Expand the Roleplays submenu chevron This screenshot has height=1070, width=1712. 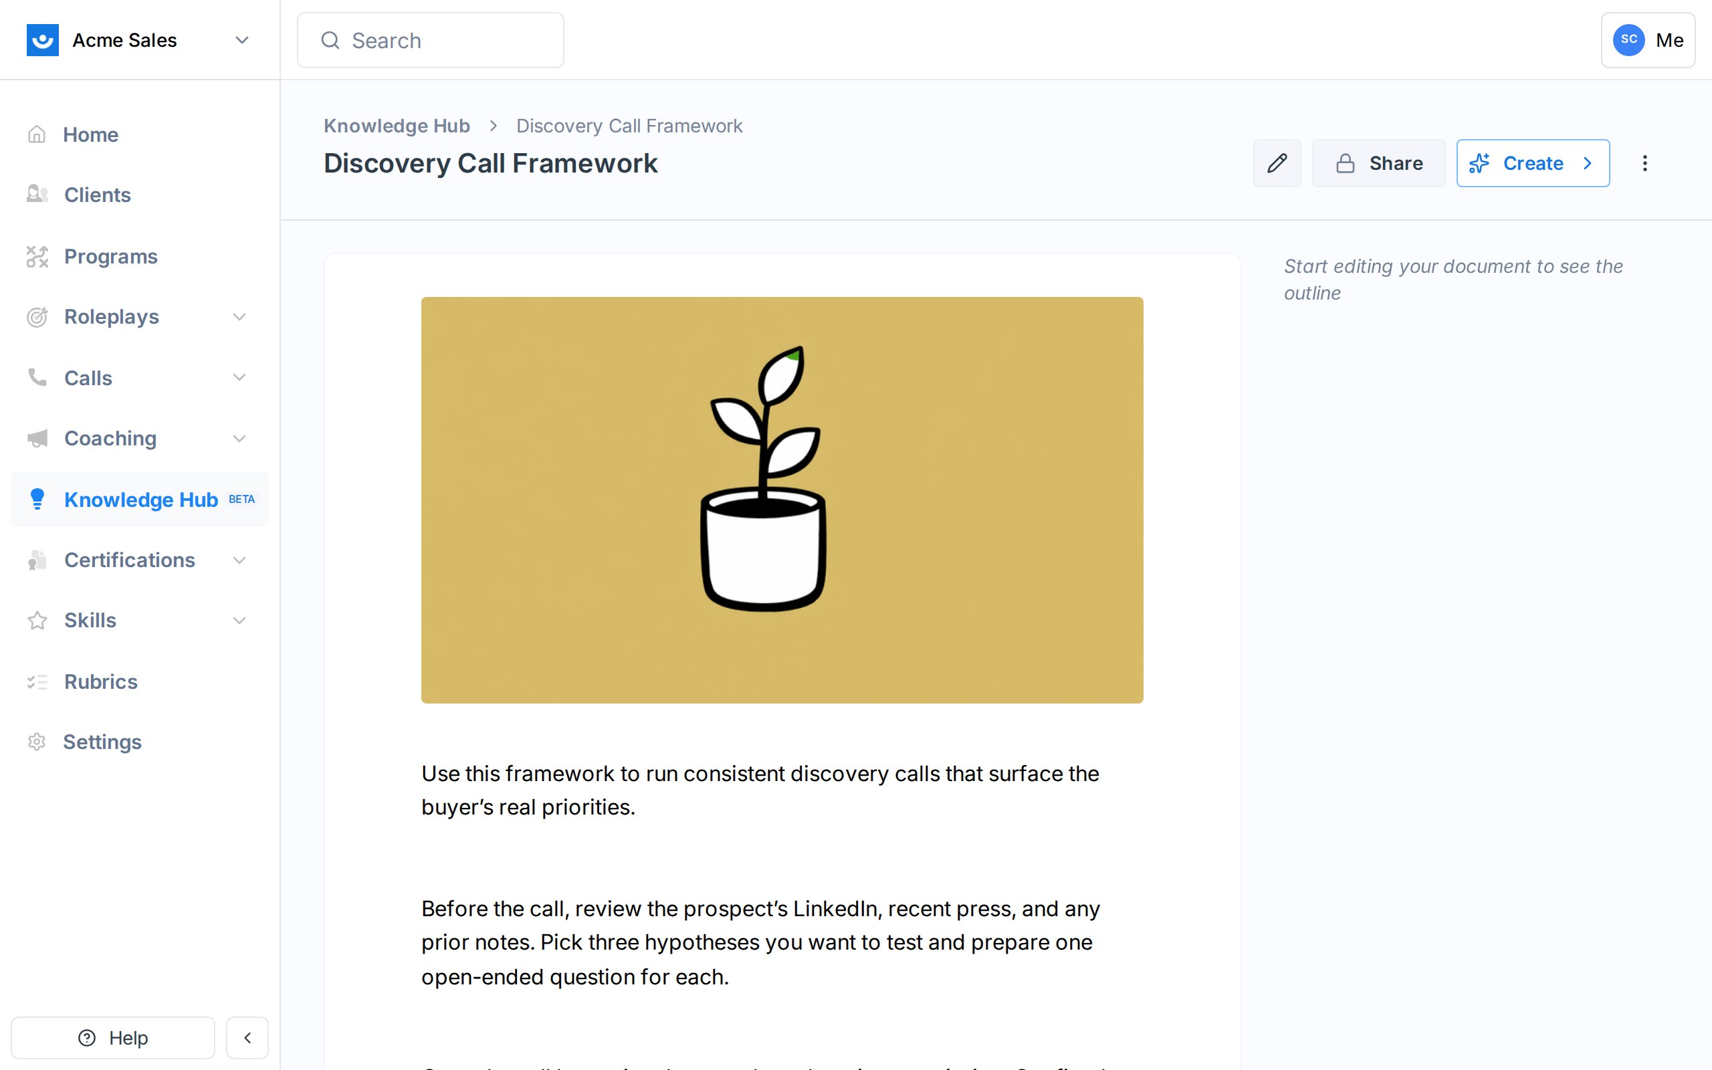coord(240,317)
